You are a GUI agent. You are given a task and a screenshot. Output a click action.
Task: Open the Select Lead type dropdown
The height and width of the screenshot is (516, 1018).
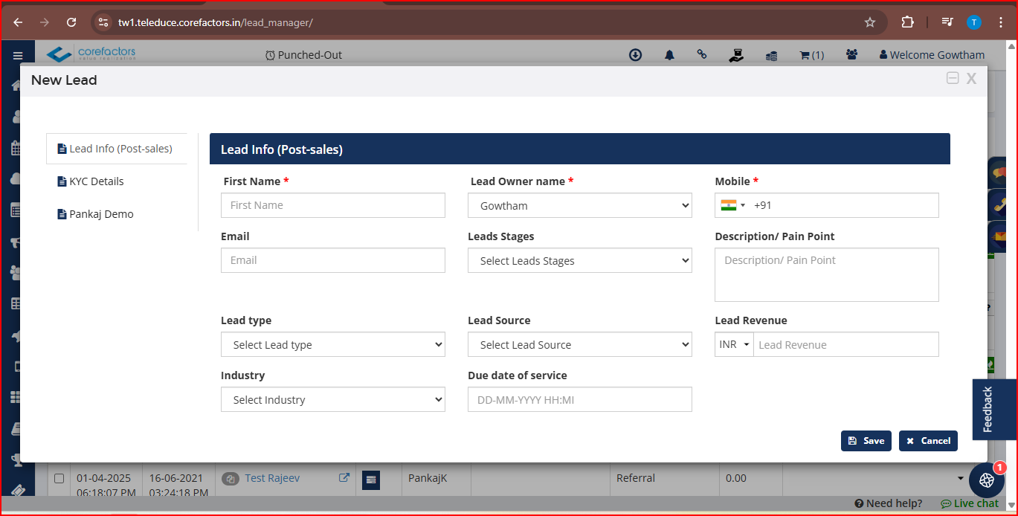tap(333, 345)
